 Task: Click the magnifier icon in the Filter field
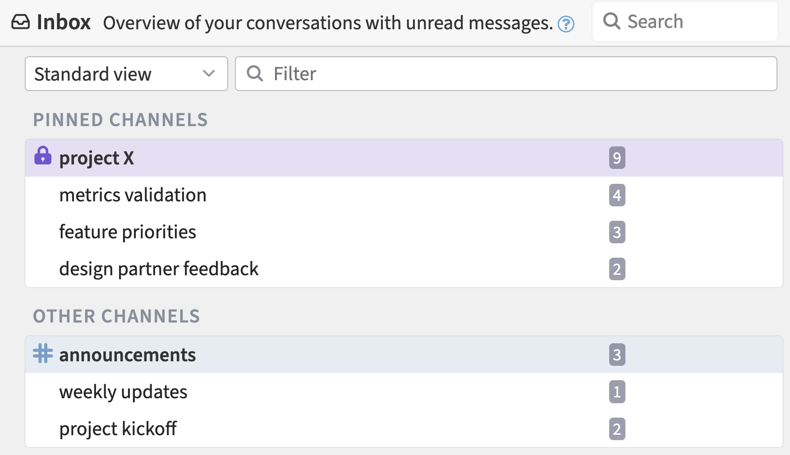tap(255, 73)
